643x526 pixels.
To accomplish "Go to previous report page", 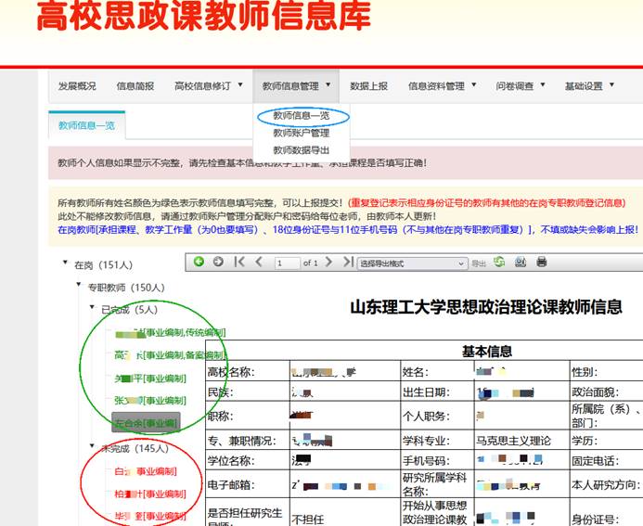I will pyautogui.click(x=260, y=263).
